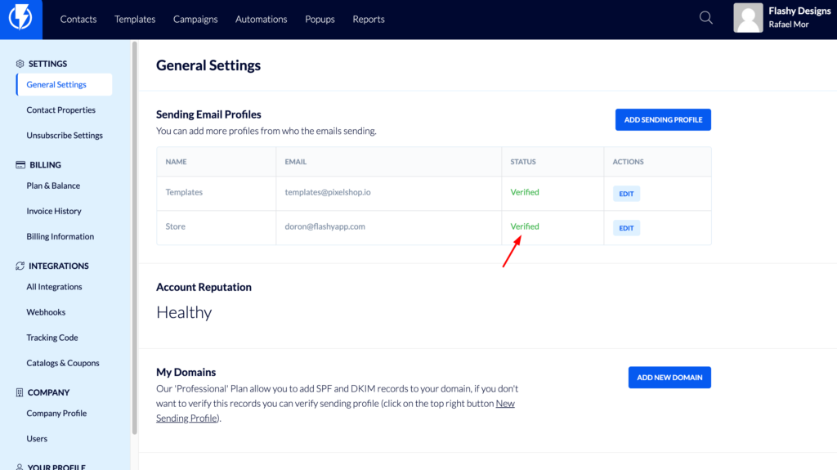Image resolution: width=837 pixels, height=470 pixels.
Task: Click the Add Sending Profile button
Action: 663,119
